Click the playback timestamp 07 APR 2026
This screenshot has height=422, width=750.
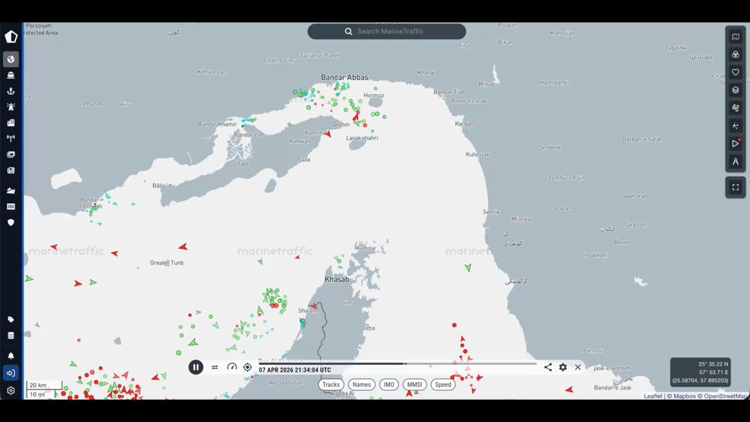pyautogui.click(x=295, y=370)
